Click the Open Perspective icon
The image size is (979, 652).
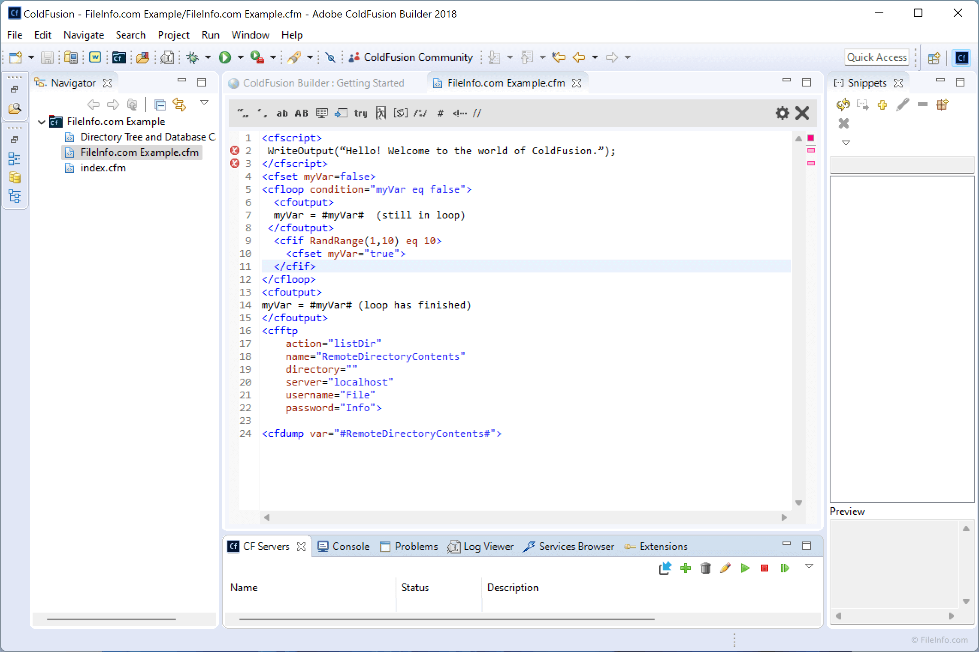[x=934, y=58]
